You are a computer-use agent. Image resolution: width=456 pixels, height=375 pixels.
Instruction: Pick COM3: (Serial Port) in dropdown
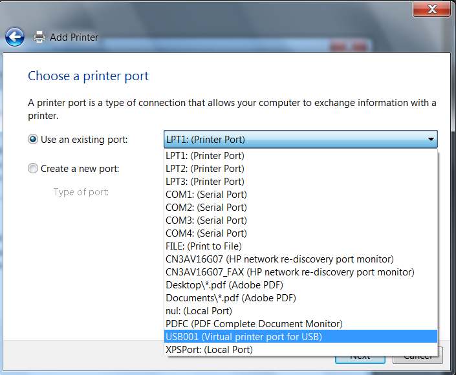pos(206,220)
